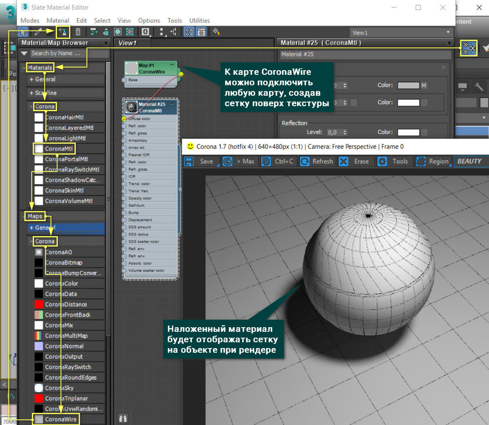
Task: Click Save icon in Corona frame buffer
Action: point(189,161)
